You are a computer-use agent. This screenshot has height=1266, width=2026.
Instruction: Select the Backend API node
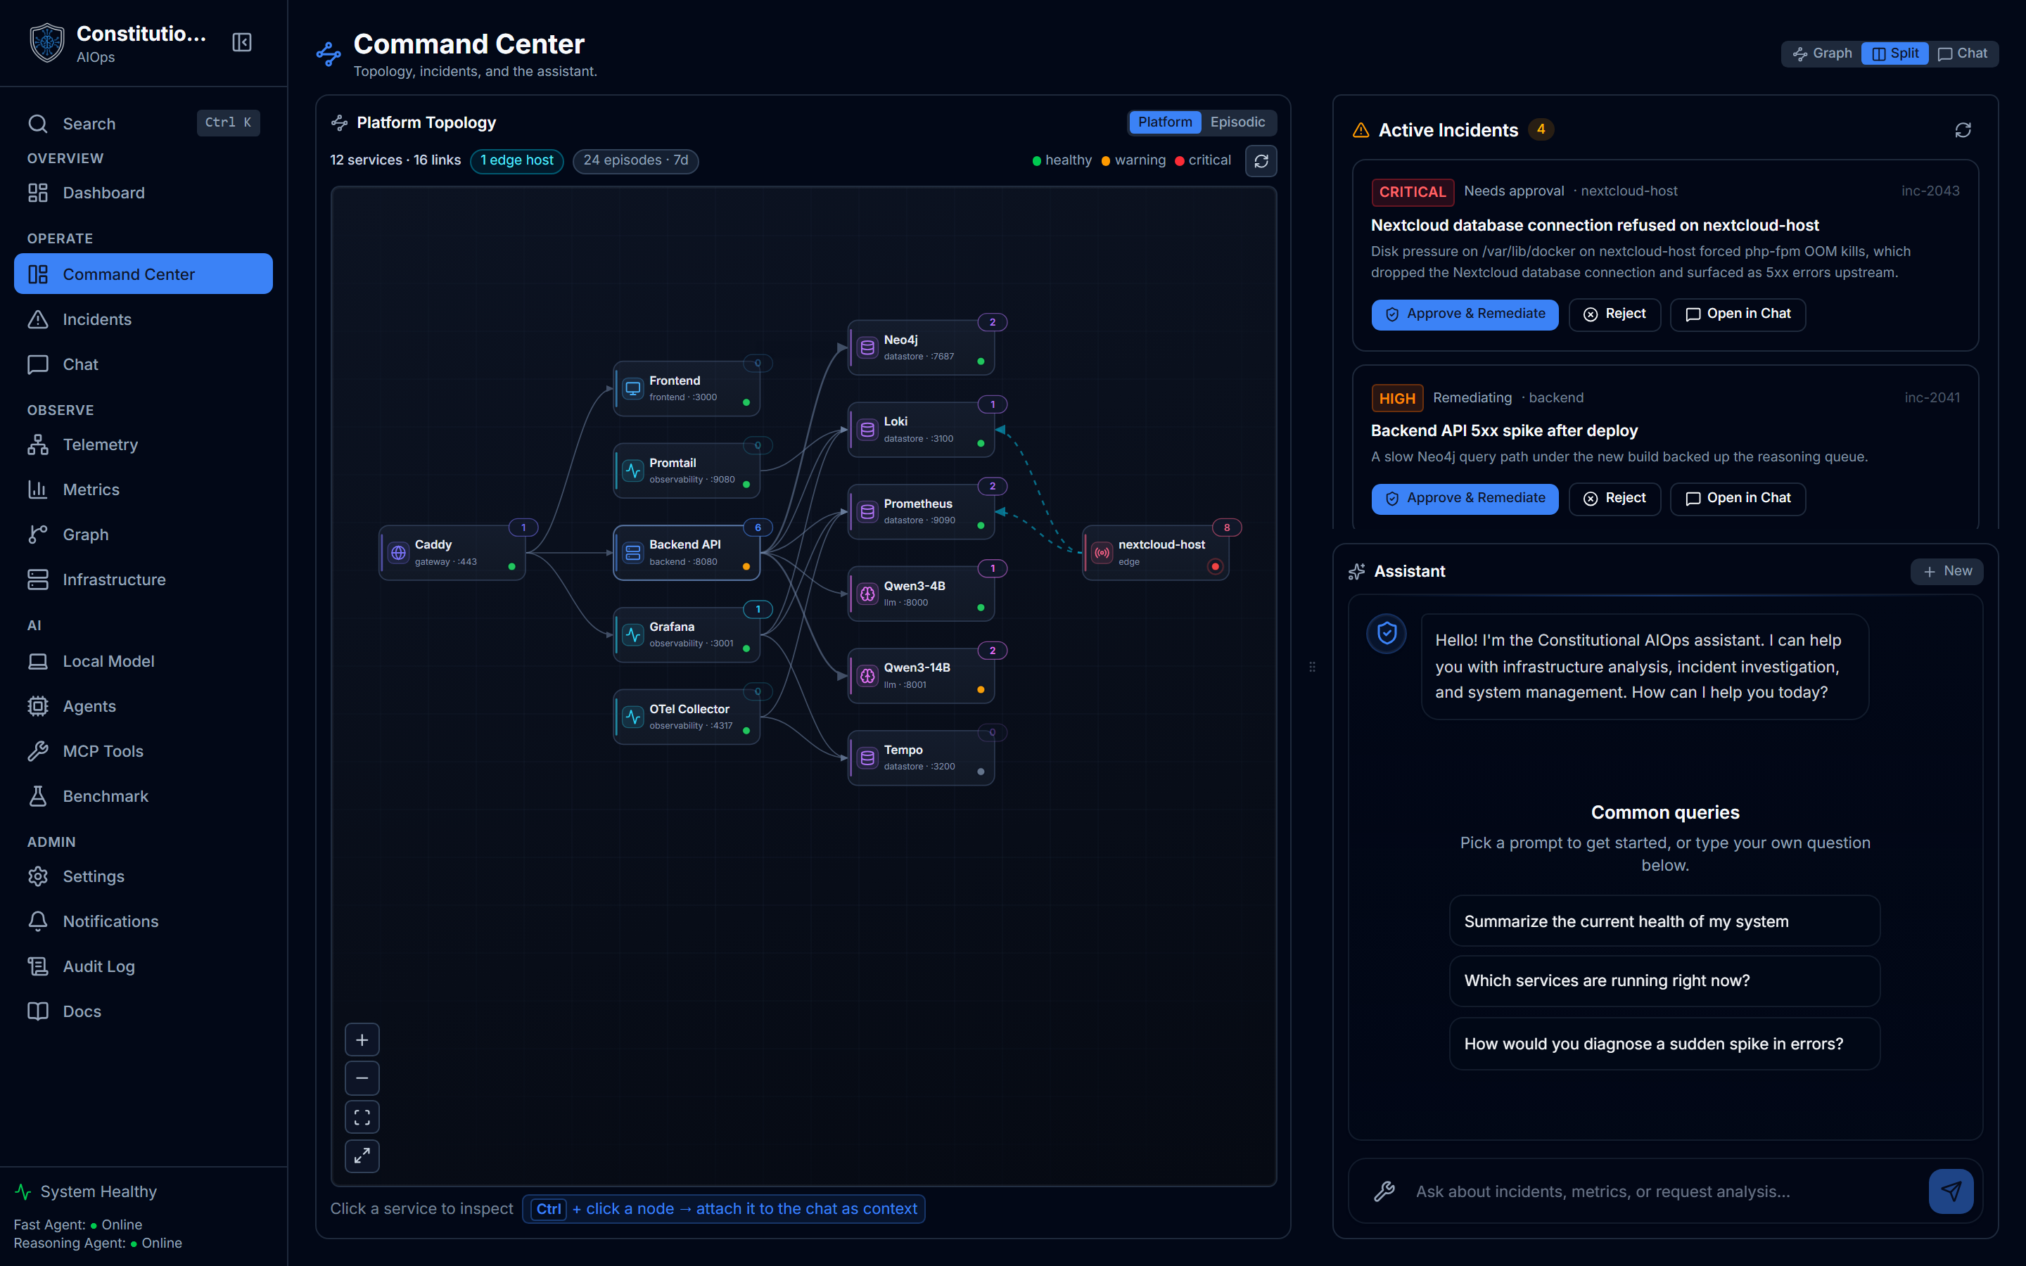[687, 553]
